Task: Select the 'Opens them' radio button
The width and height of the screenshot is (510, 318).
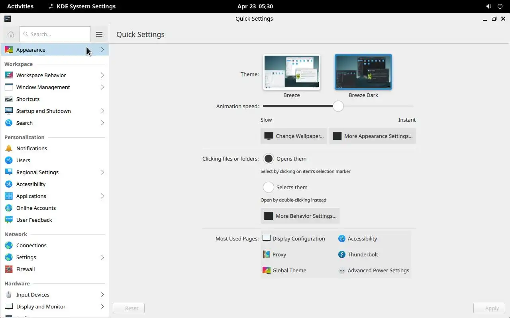Action: 269,159
